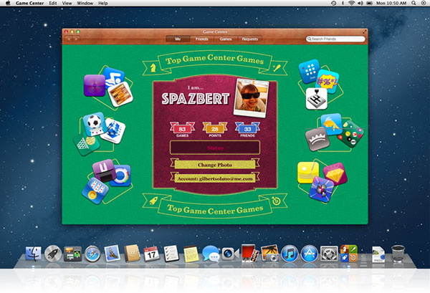Click the 28 Points badge
Viewport: 430px width, 293px height.
coord(215,130)
